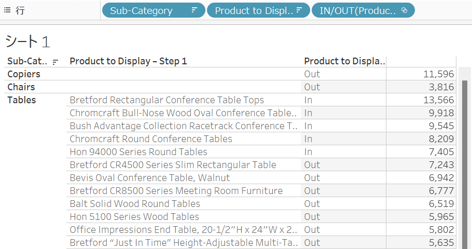Screen dimensions: 472x249
Task: Click the Product to Display – Step 1 header
Action: pos(128,61)
